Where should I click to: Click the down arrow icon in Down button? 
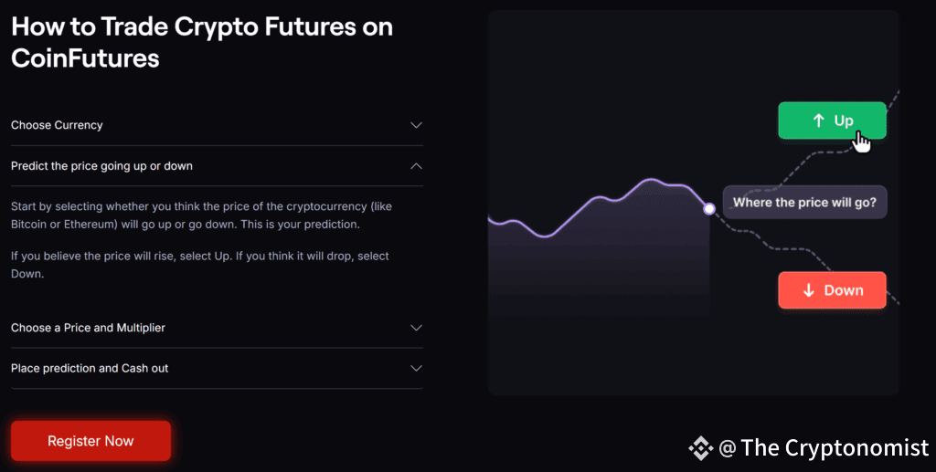[809, 290]
